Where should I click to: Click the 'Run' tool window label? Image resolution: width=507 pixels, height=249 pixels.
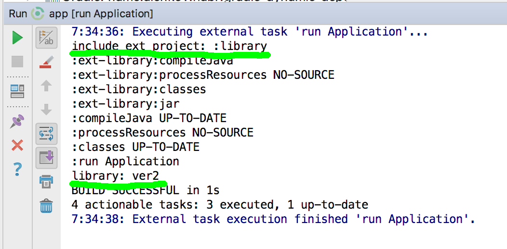pyautogui.click(x=18, y=13)
